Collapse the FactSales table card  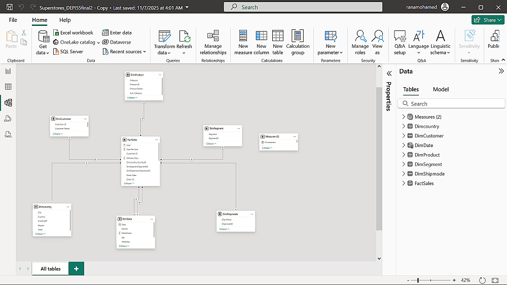coord(129,184)
